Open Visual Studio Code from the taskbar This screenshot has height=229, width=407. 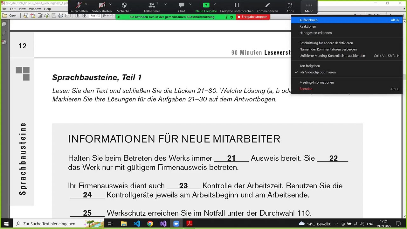[137, 224]
